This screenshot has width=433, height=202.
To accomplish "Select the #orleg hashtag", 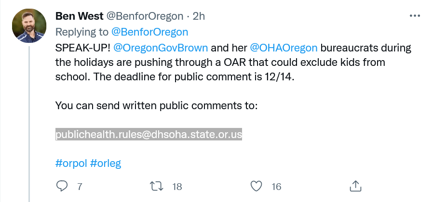I will [106, 163].
